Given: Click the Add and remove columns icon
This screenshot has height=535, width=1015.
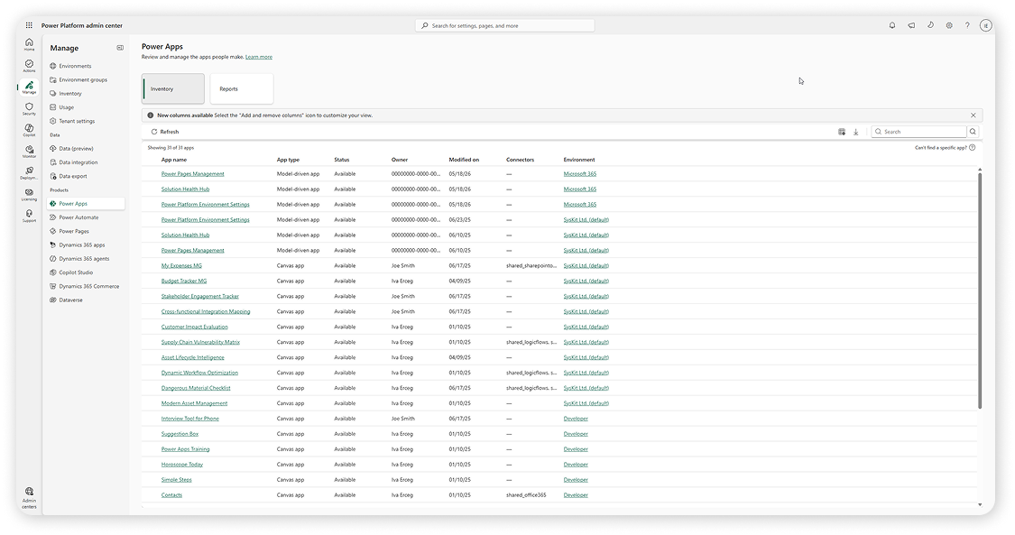Looking at the screenshot, I should point(842,132).
